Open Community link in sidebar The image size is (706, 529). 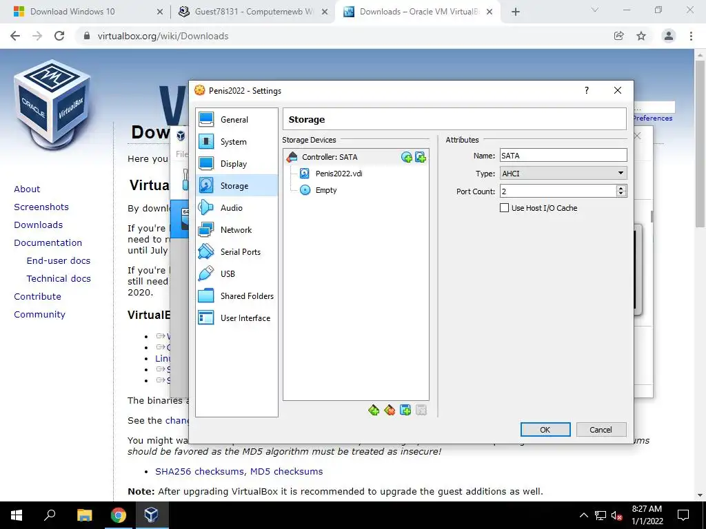(39, 314)
